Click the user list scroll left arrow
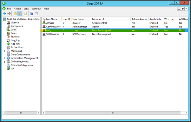191x122 pixels. pyautogui.click(x=43, y=113)
